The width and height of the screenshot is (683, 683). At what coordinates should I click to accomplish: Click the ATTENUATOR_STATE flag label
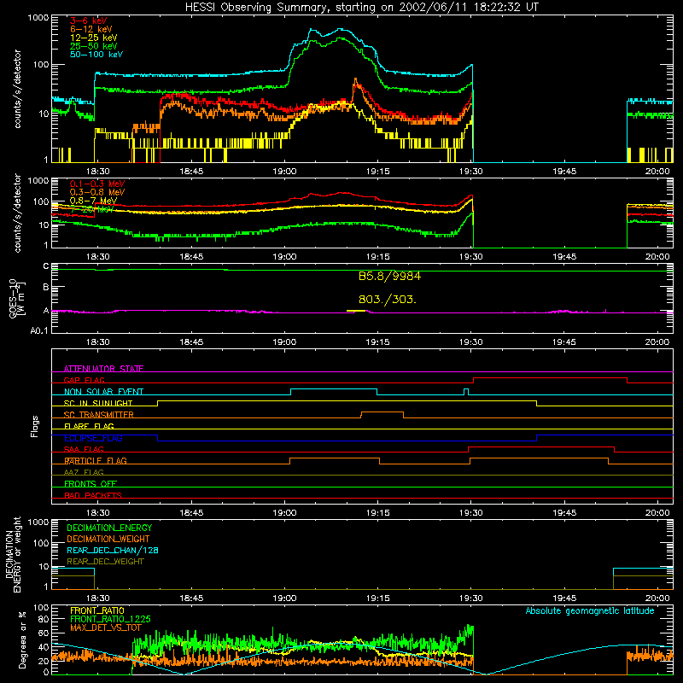coord(103,369)
